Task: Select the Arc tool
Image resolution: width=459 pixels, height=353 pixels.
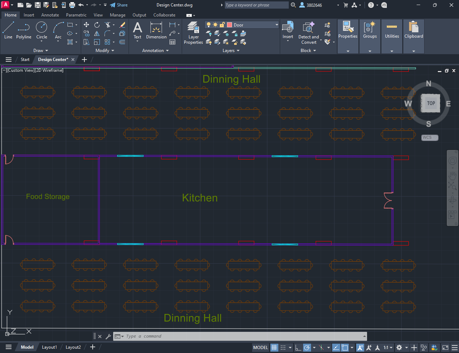Action: pos(58,30)
